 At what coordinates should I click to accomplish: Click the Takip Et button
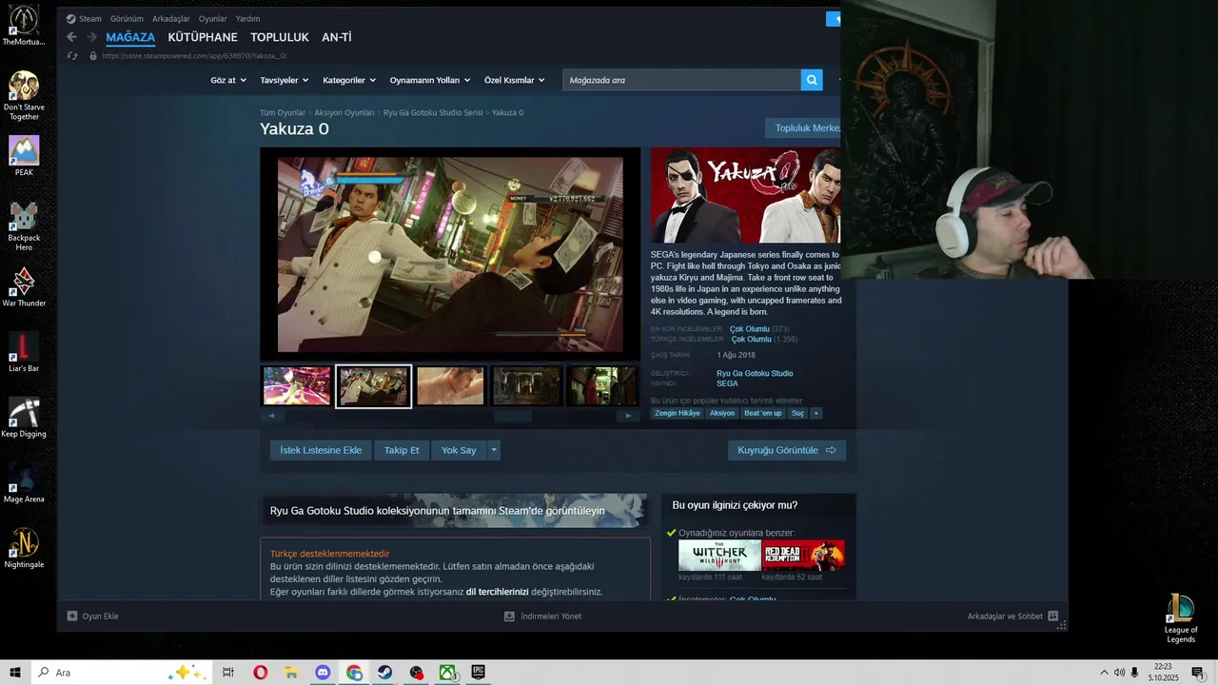402,450
